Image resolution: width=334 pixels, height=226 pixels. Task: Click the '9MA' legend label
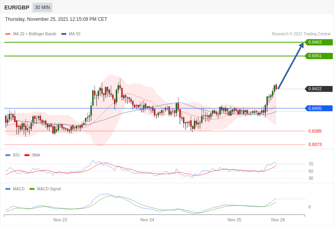(x=36, y=155)
